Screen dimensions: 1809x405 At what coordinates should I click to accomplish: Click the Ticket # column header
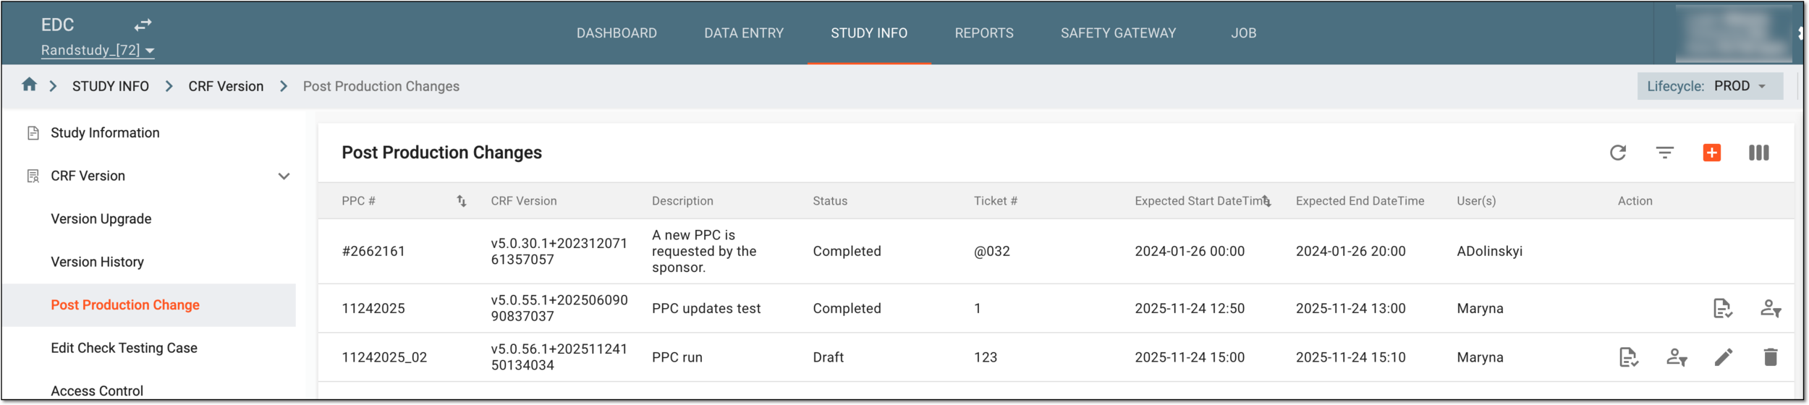coord(995,201)
